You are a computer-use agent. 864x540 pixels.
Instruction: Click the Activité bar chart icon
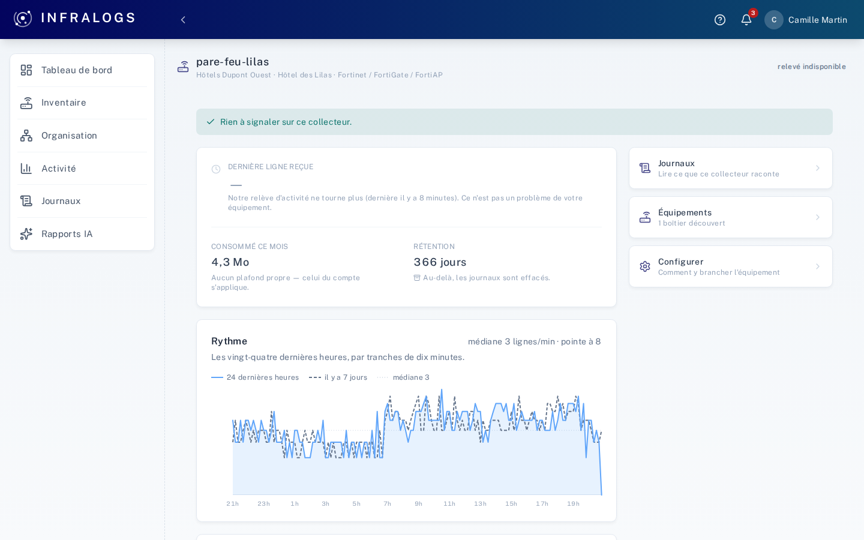pyautogui.click(x=26, y=169)
